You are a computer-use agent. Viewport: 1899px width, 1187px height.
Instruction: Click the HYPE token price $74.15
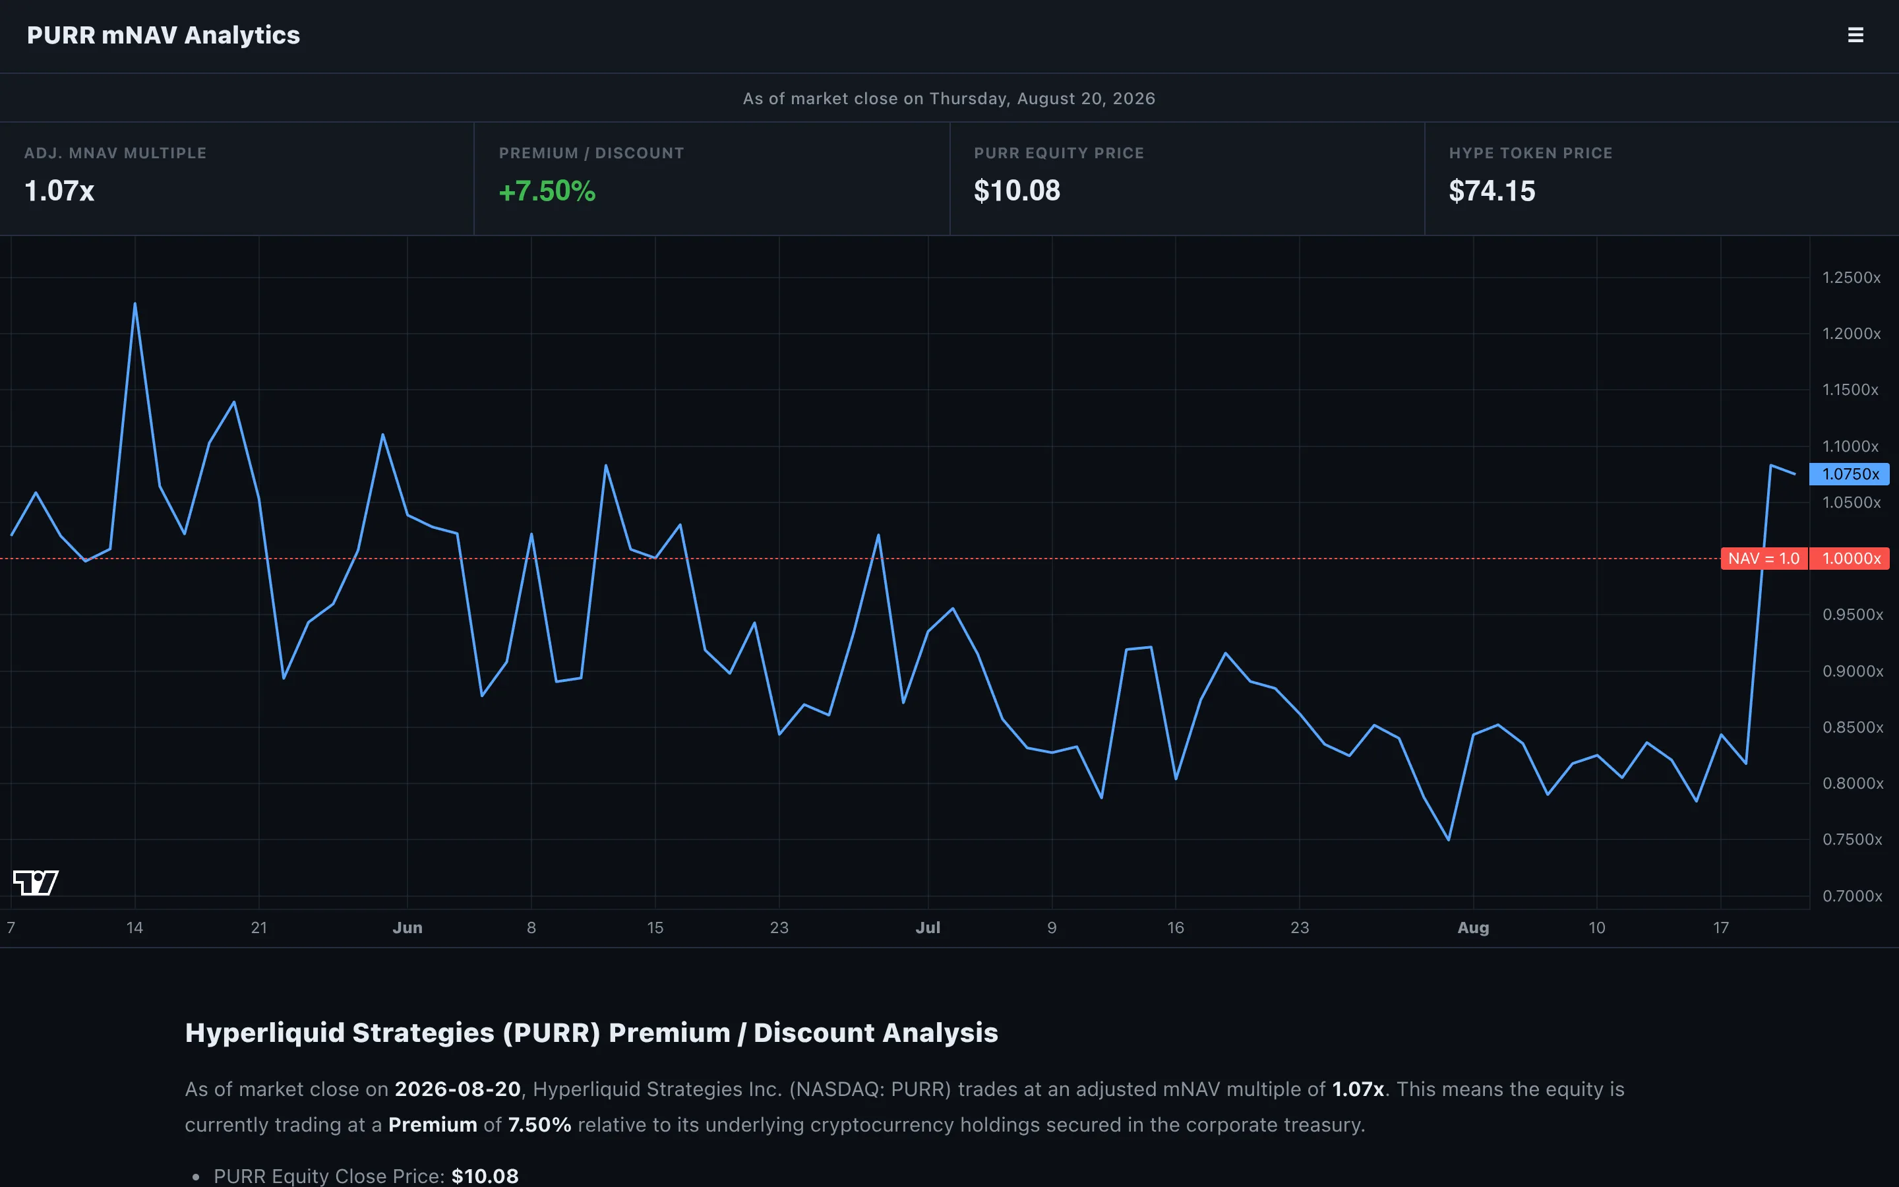[x=1492, y=191]
